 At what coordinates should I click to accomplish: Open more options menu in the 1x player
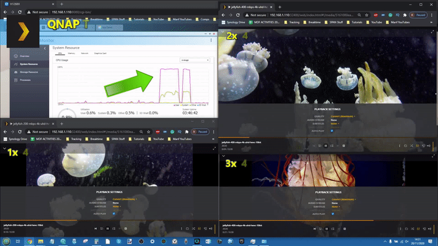[x=182, y=229]
